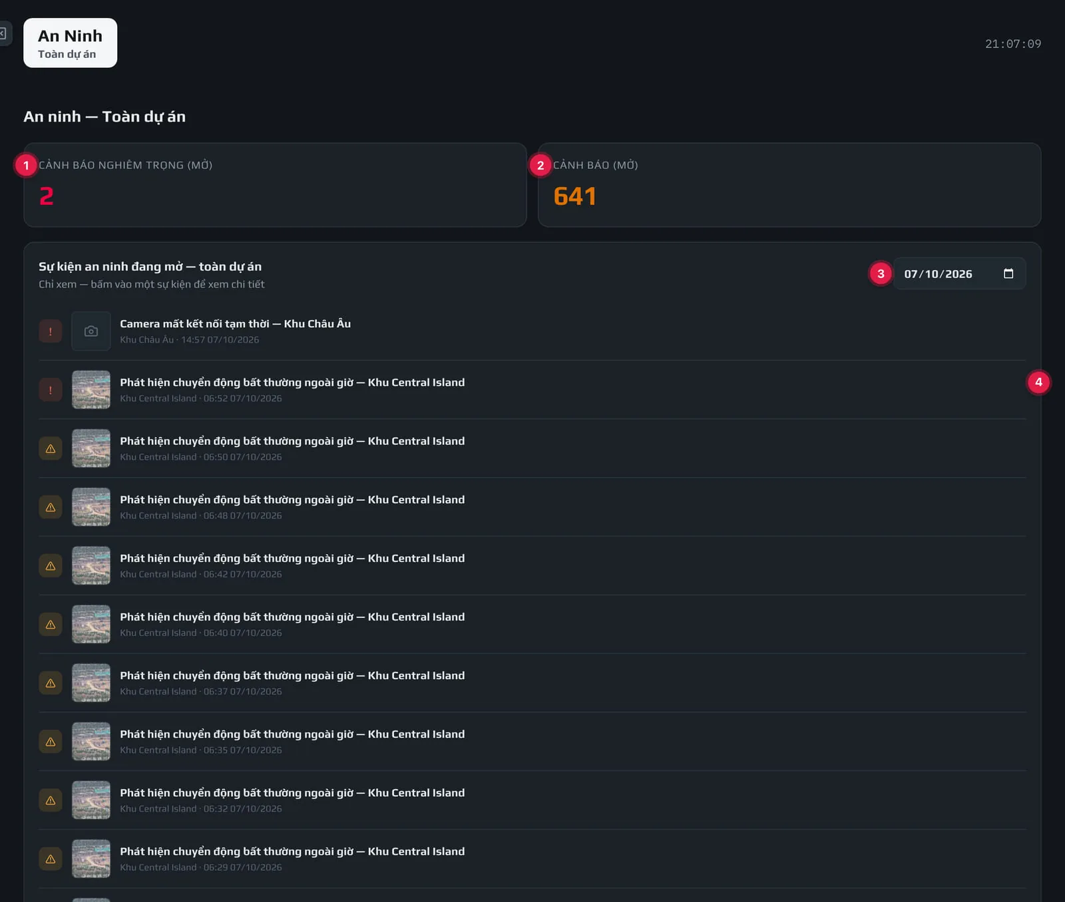Viewport: 1065px width, 902px height.
Task: Click the warning triangle icon for 06:35 event
Action: [x=51, y=741]
